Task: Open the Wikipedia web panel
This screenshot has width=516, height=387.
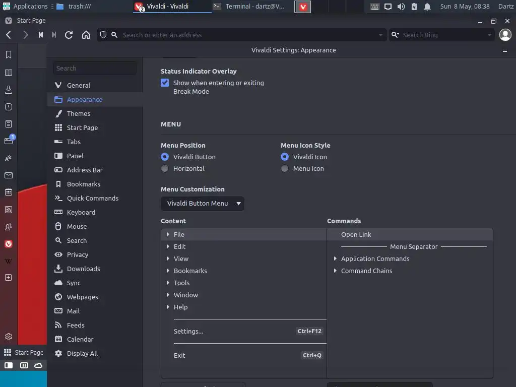Action: click(9, 261)
